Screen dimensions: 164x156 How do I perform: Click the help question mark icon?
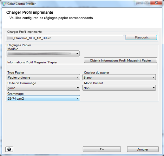coord(9,149)
